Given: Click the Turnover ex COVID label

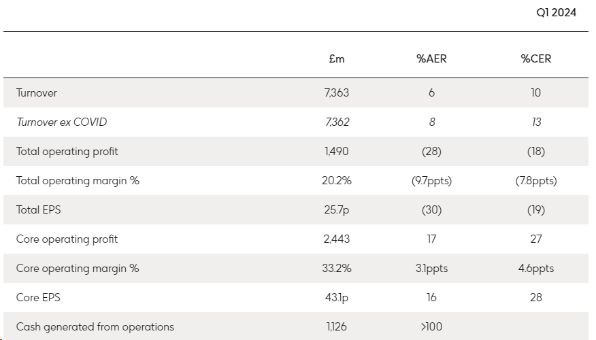Looking at the screenshot, I should pyautogui.click(x=61, y=122).
